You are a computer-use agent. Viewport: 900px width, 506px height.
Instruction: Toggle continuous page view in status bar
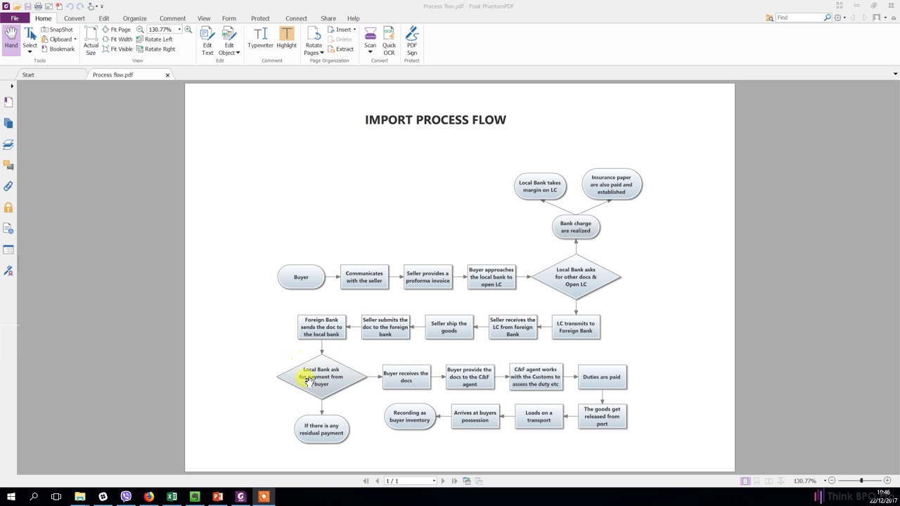(x=757, y=481)
